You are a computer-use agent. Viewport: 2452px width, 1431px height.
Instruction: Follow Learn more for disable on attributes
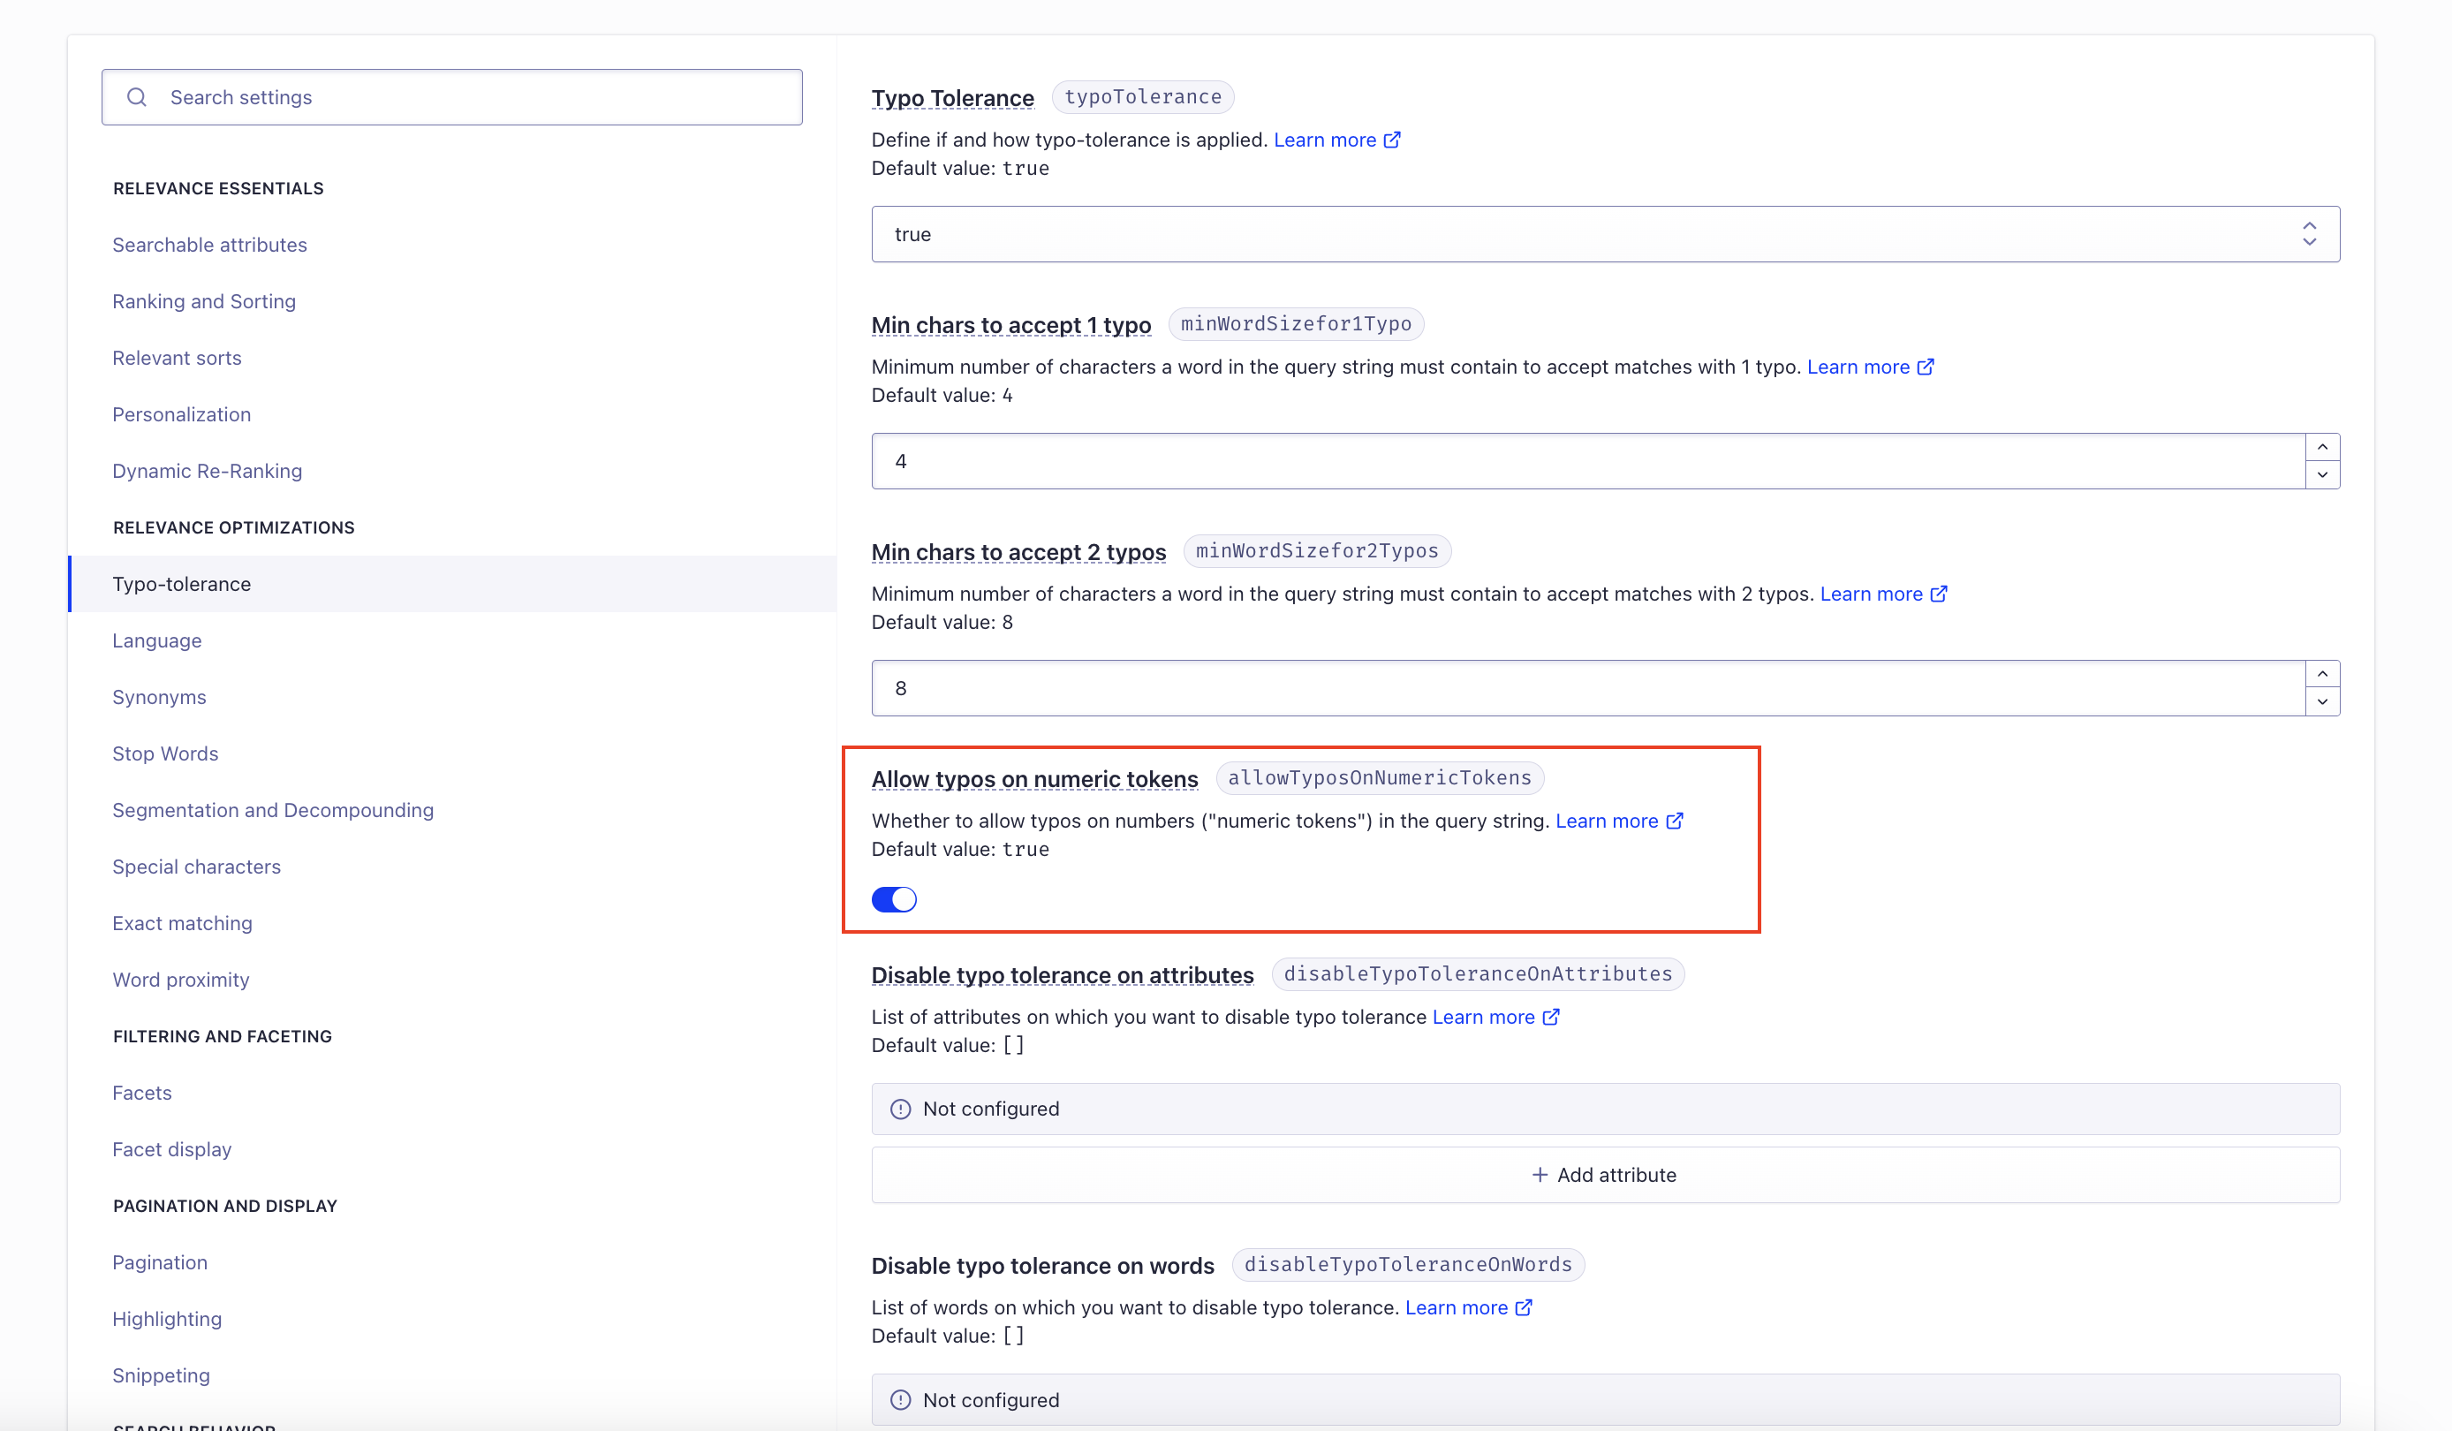coord(1484,1017)
